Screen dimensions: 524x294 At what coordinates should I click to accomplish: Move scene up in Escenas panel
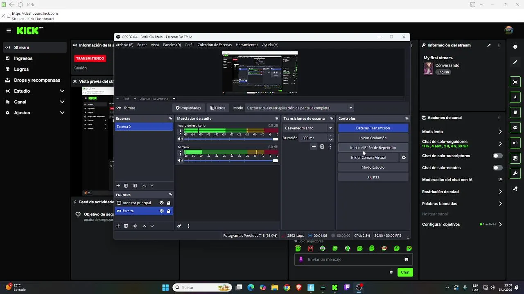point(144,186)
